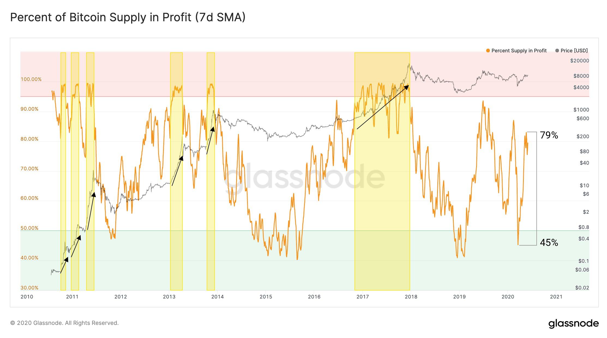Click the black arrow tip in the 2017 region
The image size is (607, 338).
[408, 86]
